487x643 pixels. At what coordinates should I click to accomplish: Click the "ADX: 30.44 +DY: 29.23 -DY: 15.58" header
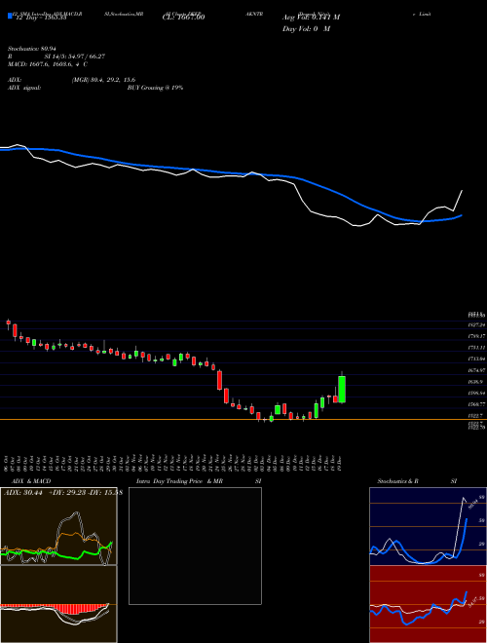point(62,492)
